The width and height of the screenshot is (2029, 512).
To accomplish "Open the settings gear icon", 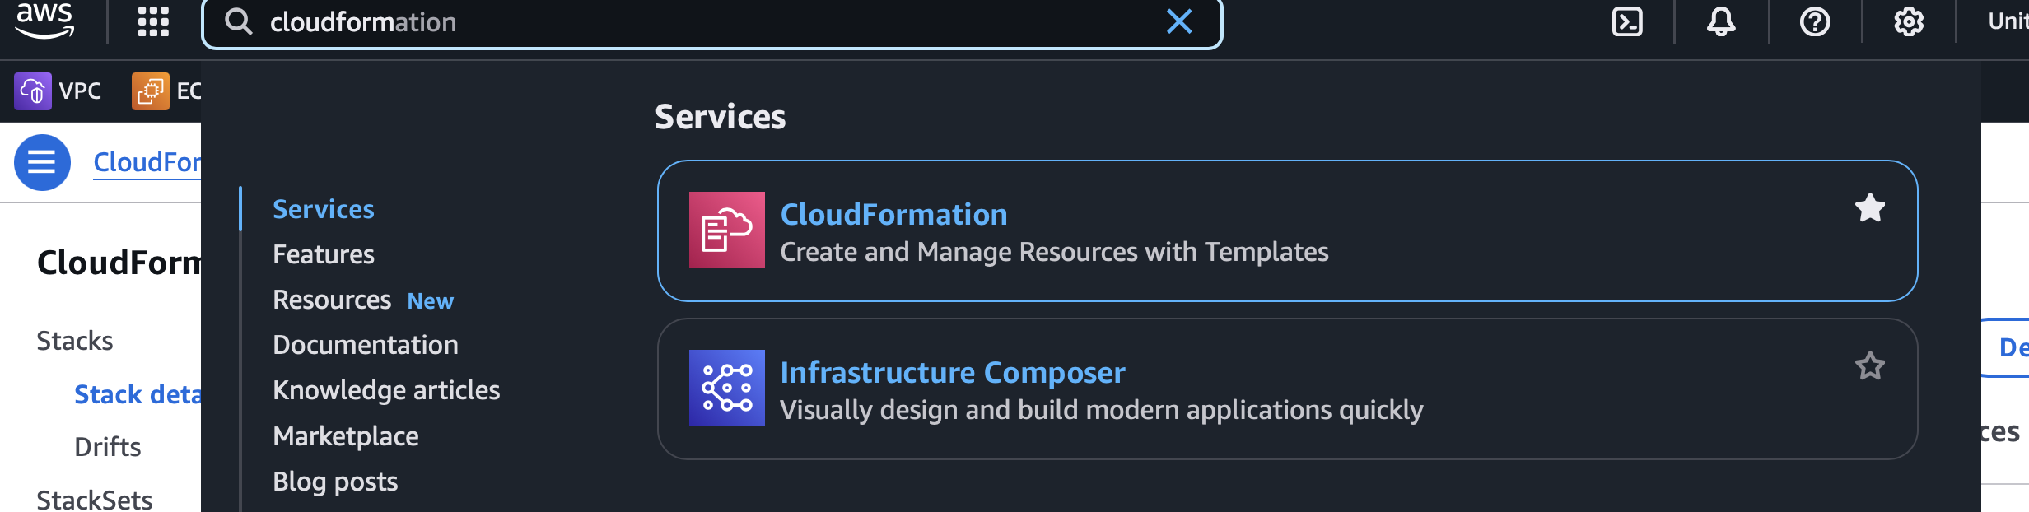I will [1909, 21].
